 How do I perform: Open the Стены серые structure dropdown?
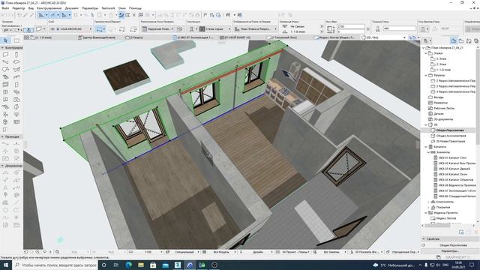pyautogui.click(x=215, y=28)
